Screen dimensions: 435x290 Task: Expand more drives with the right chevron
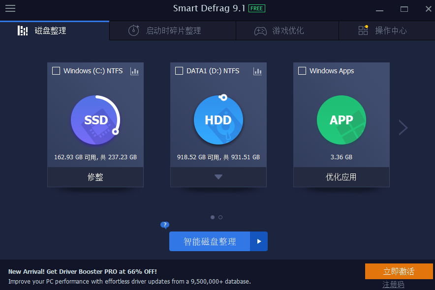[403, 127]
